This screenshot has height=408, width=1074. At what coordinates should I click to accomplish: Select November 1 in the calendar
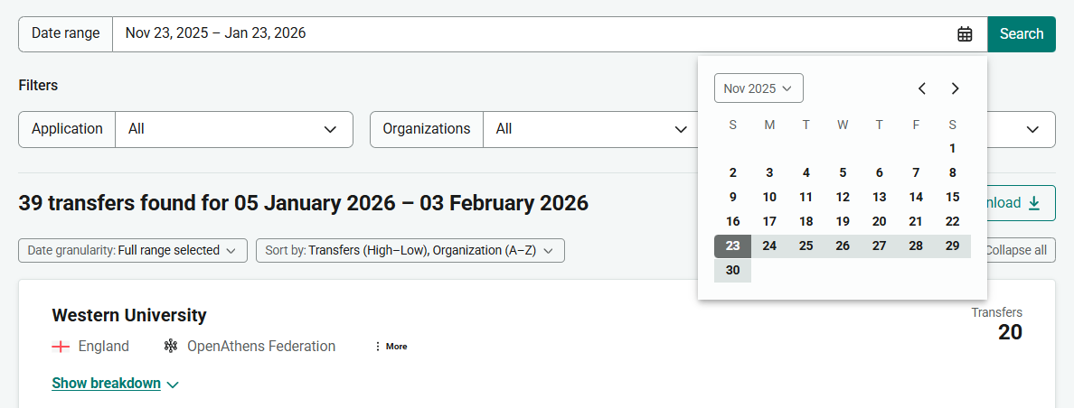pyautogui.click(x=952, y=148)
